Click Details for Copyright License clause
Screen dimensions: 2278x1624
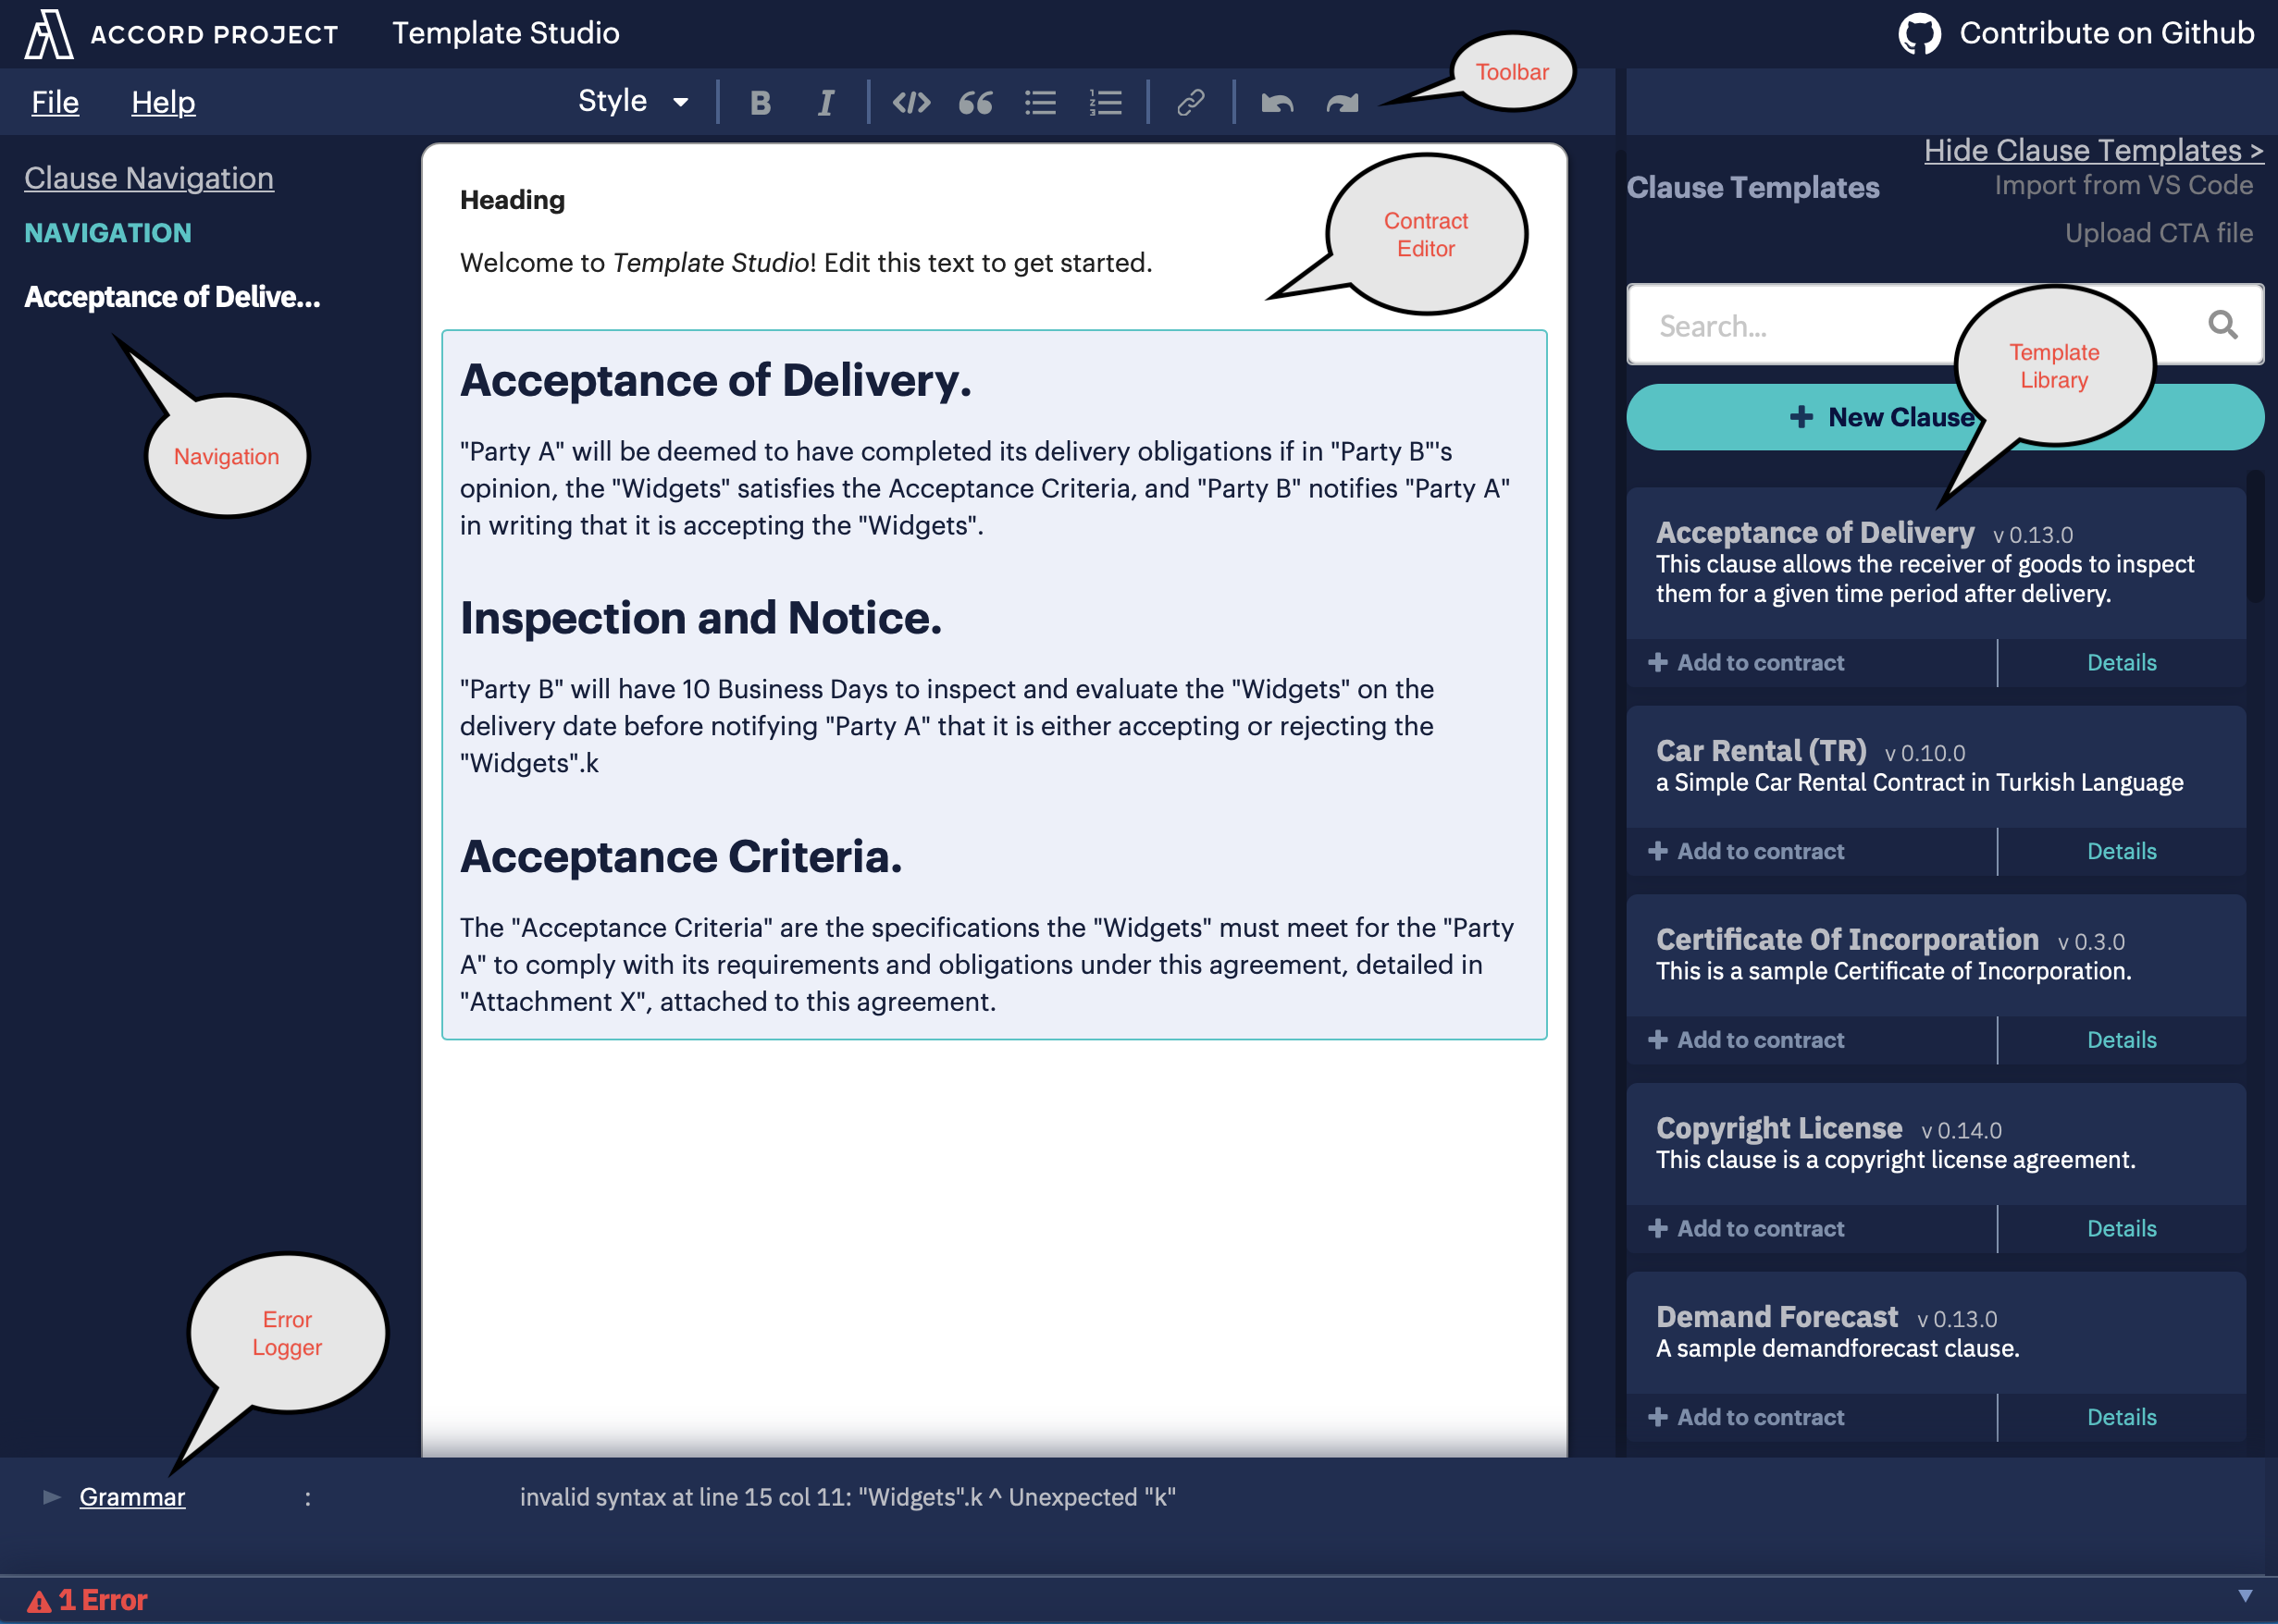pos(2122,1227)
